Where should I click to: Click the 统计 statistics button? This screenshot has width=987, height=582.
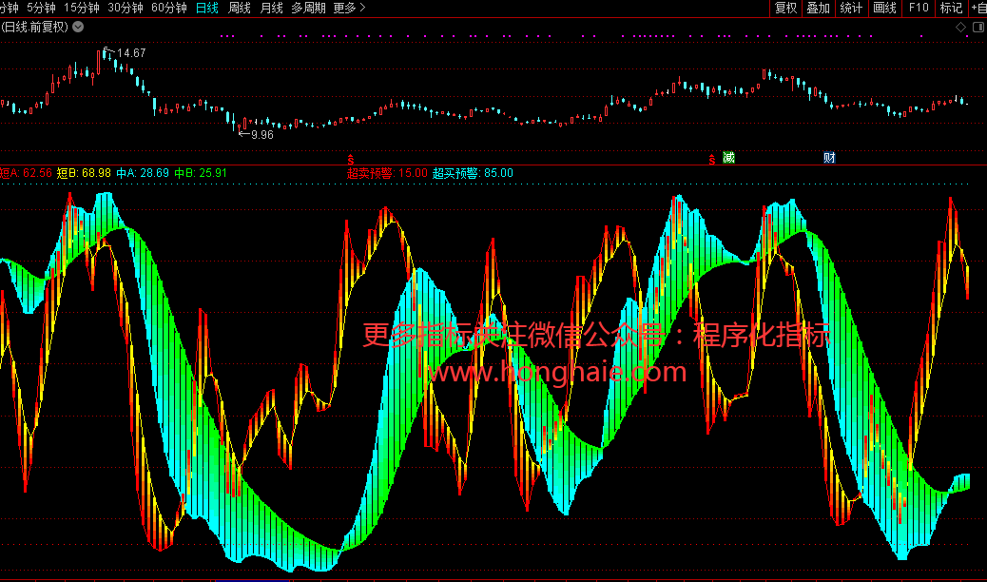coord(851,8)
